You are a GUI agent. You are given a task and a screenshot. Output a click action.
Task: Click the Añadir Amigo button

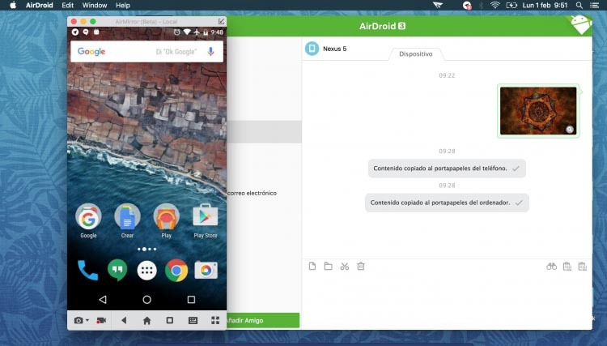click(263, 320)
